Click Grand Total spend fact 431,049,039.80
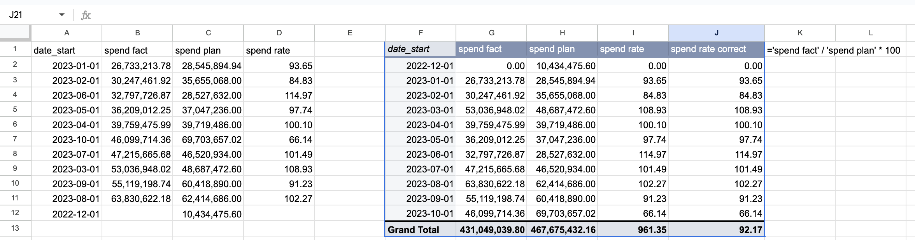Screen dimensions: 915x240 [491, 230]
